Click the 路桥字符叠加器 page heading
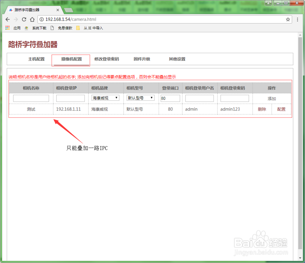305x263 pixels. pyautogui.click(x=33, y=44)
